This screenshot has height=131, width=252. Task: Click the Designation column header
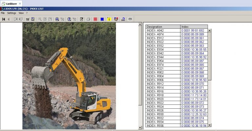(x=163, y=27)
